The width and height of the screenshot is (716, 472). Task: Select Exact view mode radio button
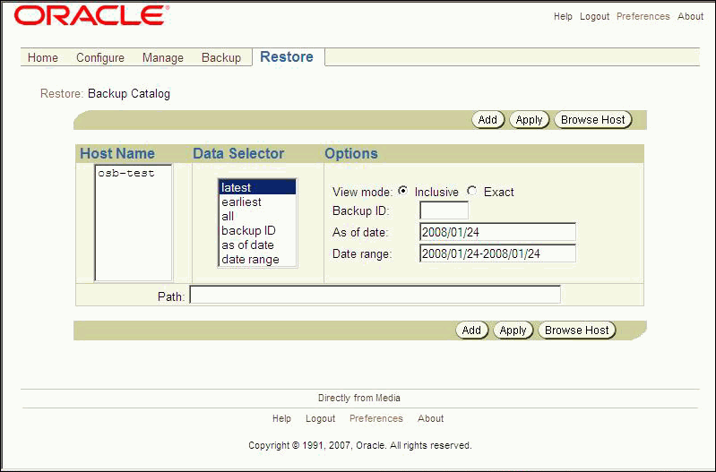472,191
